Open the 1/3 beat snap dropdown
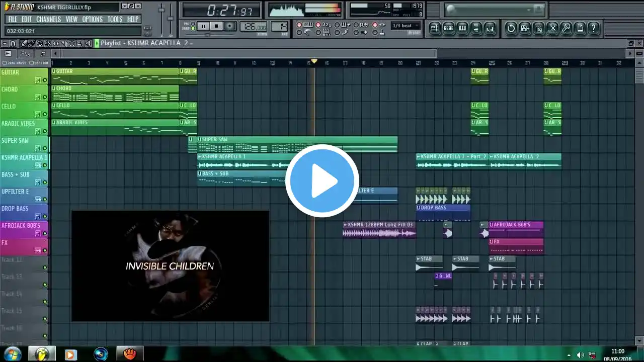 406,26
